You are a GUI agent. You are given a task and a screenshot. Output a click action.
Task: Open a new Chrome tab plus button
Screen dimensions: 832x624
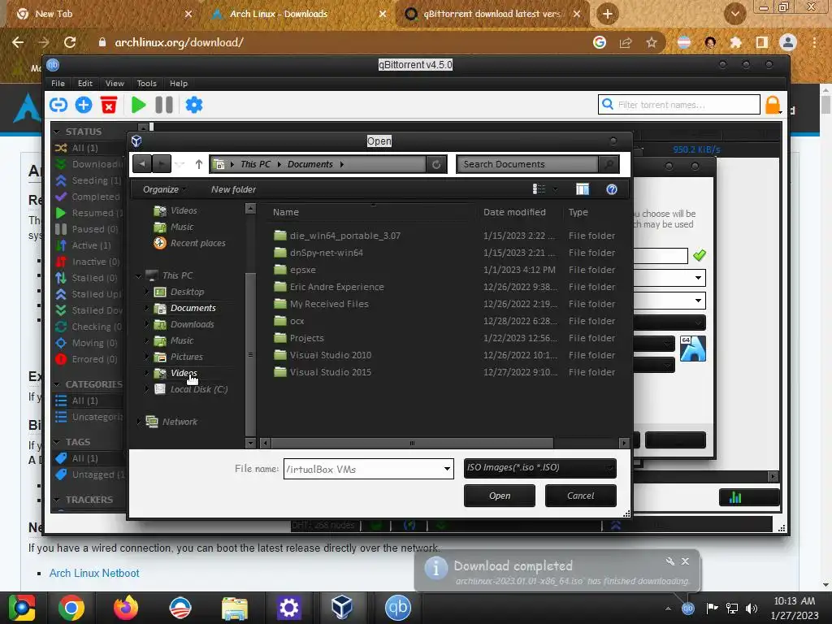click(608, 14)
